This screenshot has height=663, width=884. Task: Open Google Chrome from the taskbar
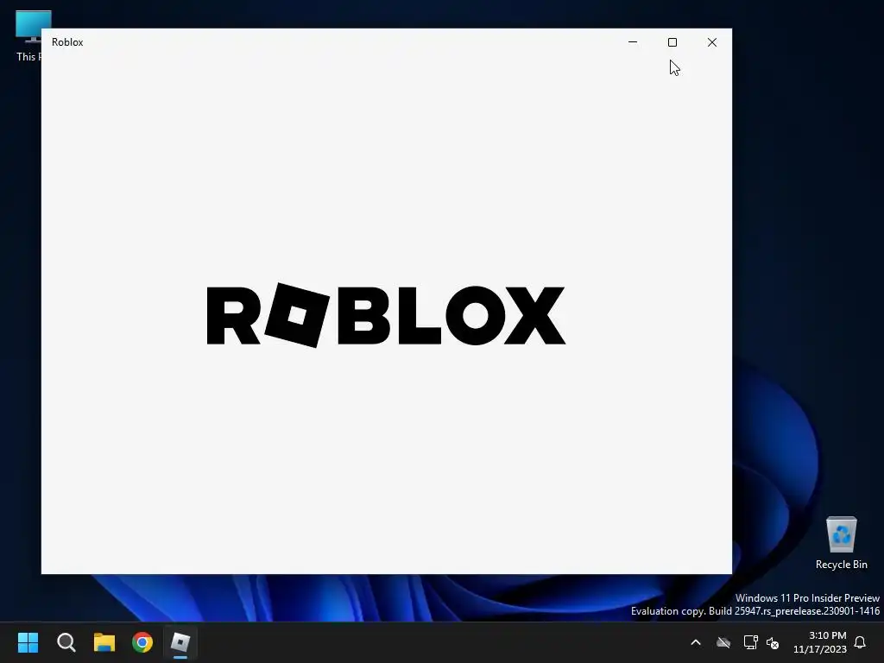142,642
